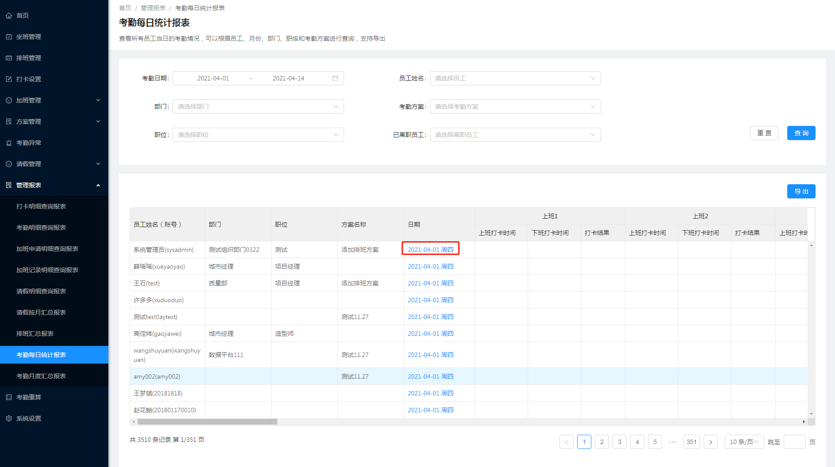Click the end date 2021-04-14 field
The width and height of the screenshot is (835, 467).
[288, 78]
